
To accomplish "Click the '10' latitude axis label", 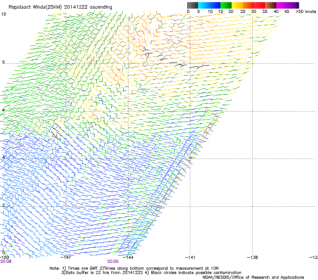I will pos(3,14).
